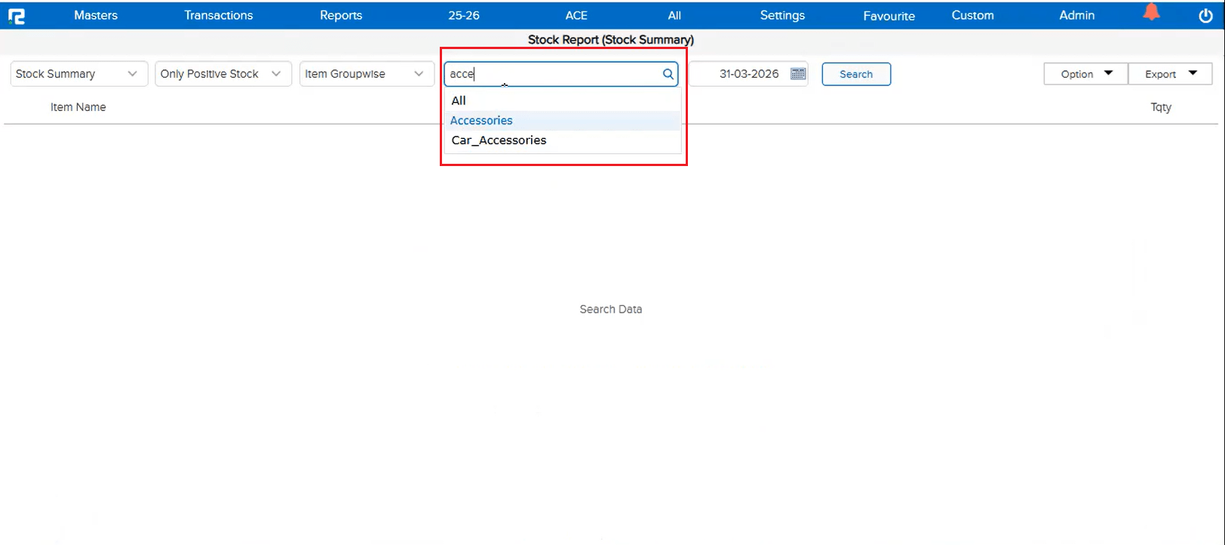
Task: Click the app logo icon
Action: (16, 16)
